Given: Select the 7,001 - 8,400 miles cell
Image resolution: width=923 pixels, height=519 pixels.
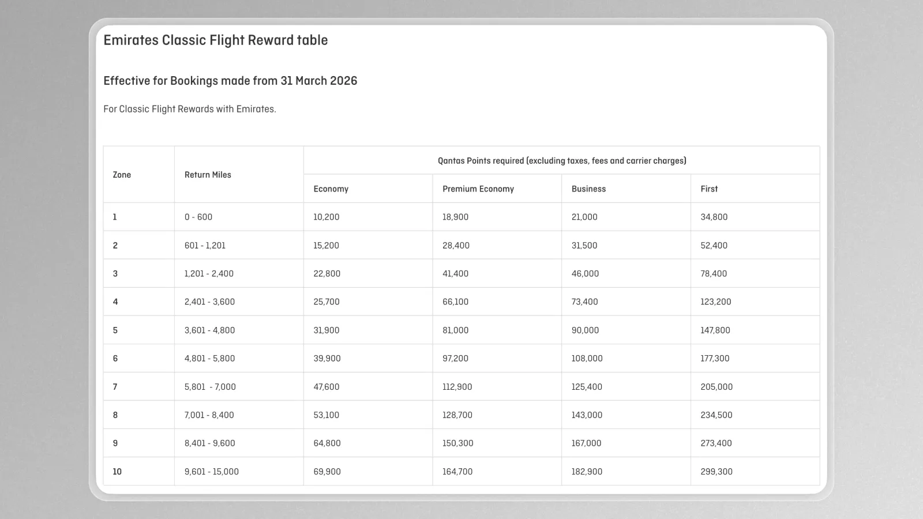Looking at the screenshot, I should pos(239,415).
